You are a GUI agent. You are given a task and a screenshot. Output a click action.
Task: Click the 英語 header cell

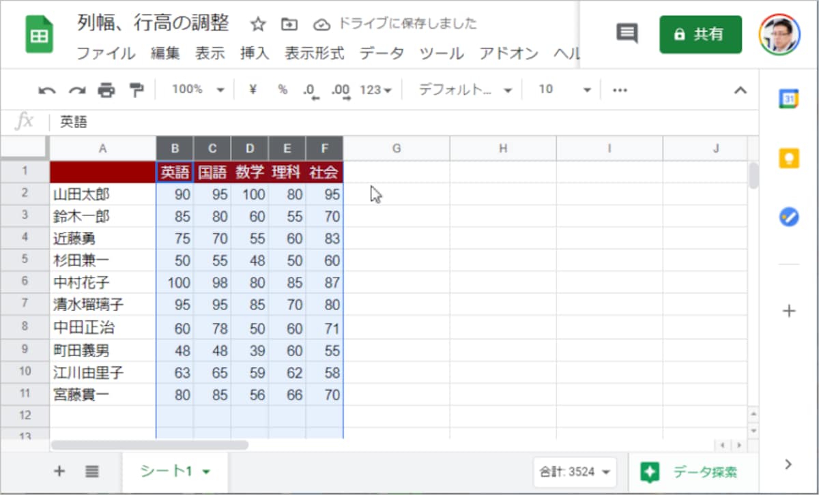click(x=175, y=172)
